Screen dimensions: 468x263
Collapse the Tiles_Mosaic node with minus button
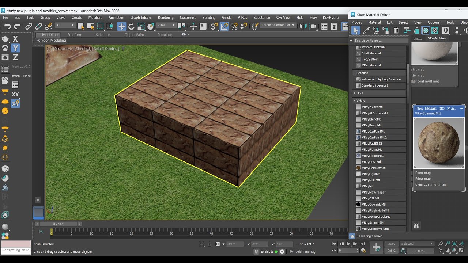[x=461, y=108]
